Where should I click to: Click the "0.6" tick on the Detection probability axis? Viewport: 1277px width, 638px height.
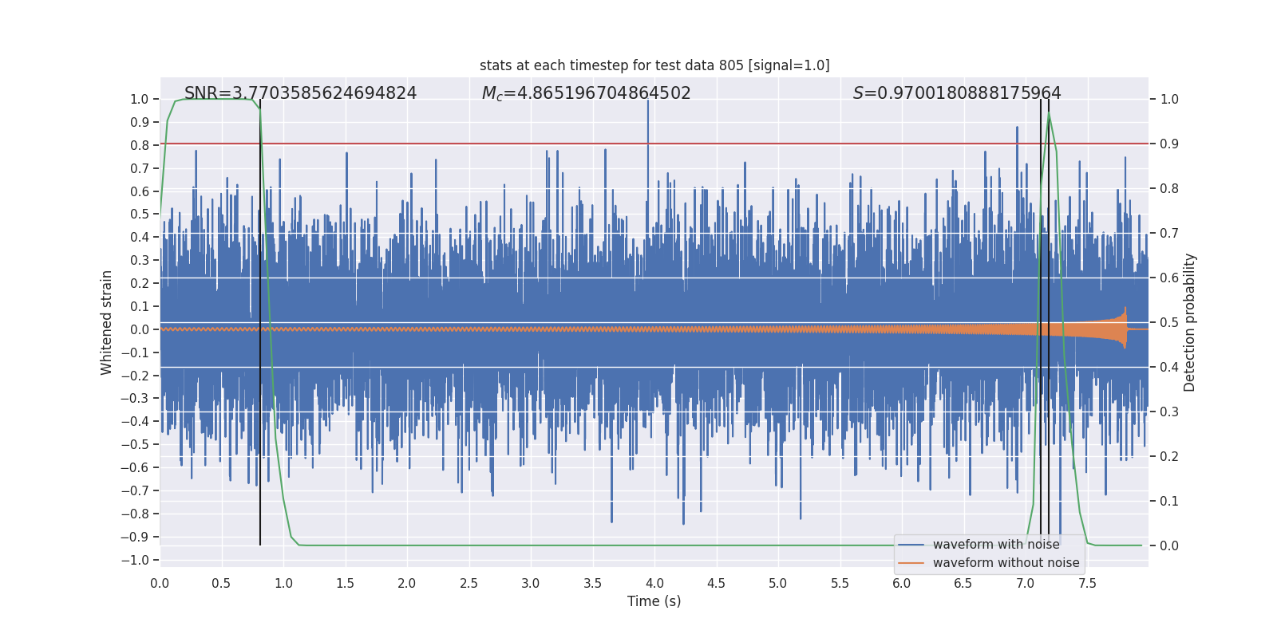[1169, 278]
